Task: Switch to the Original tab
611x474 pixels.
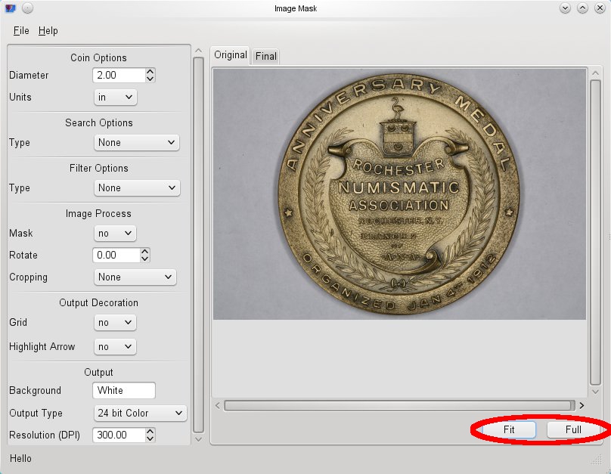Action: click(x=231, y=55)
